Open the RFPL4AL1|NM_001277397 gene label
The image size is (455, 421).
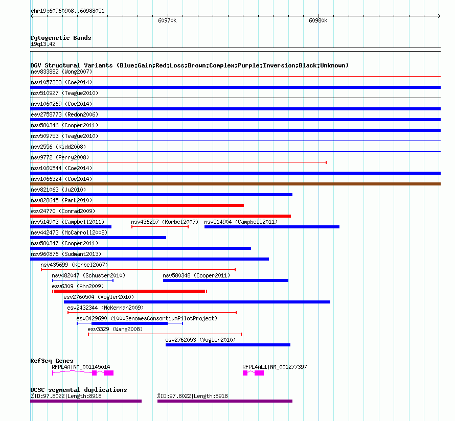click(x=275, y=367)
